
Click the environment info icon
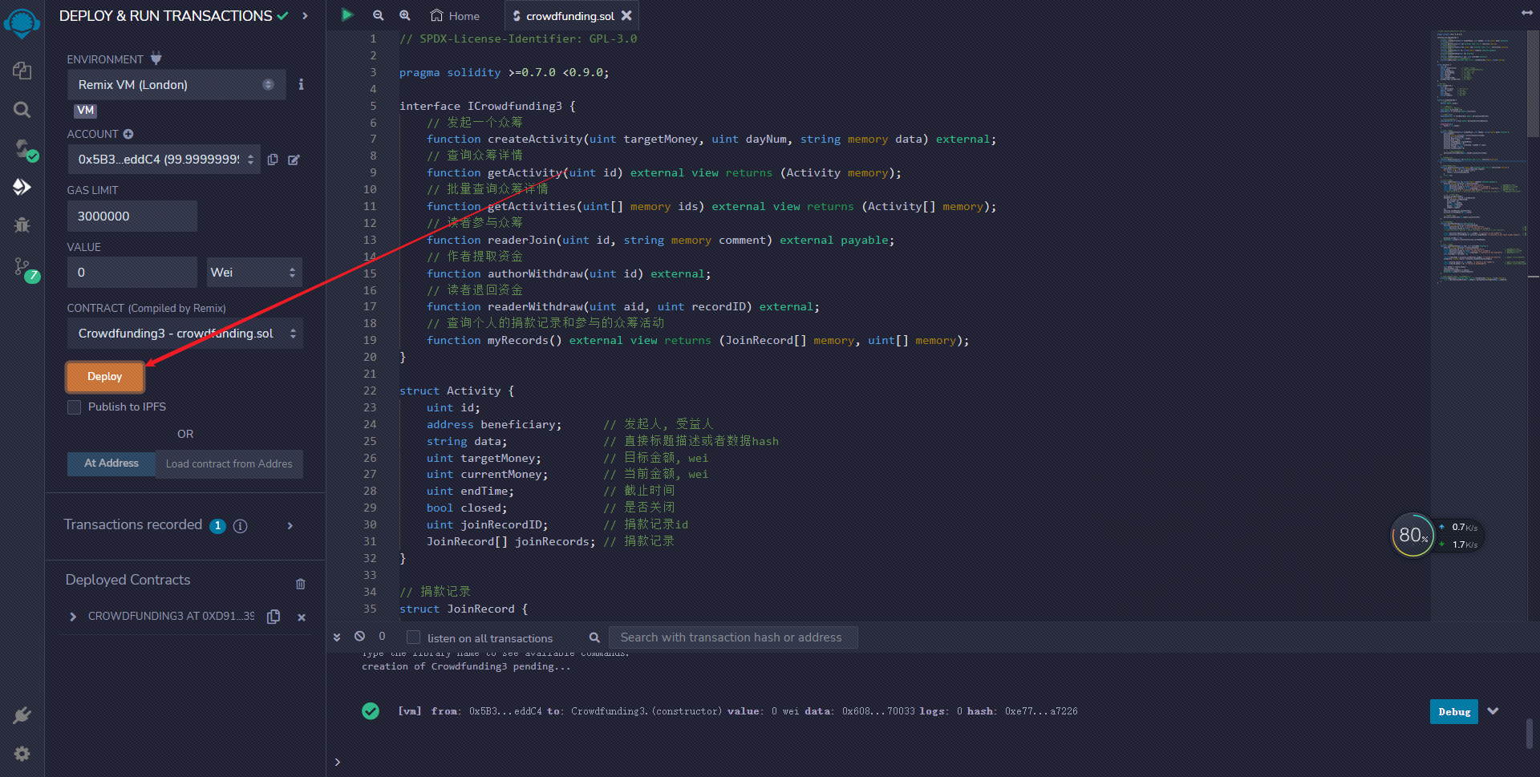pos(301,84)
